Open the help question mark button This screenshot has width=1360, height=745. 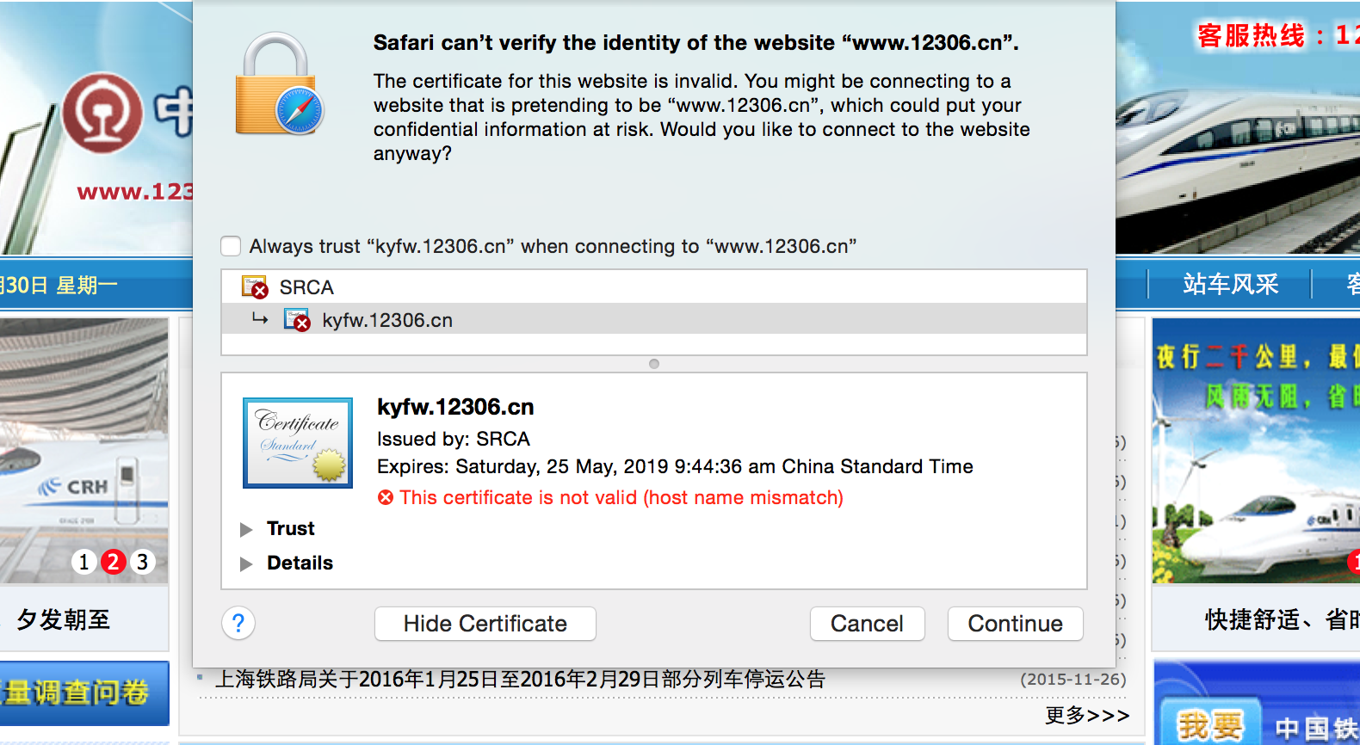[238, 623]
